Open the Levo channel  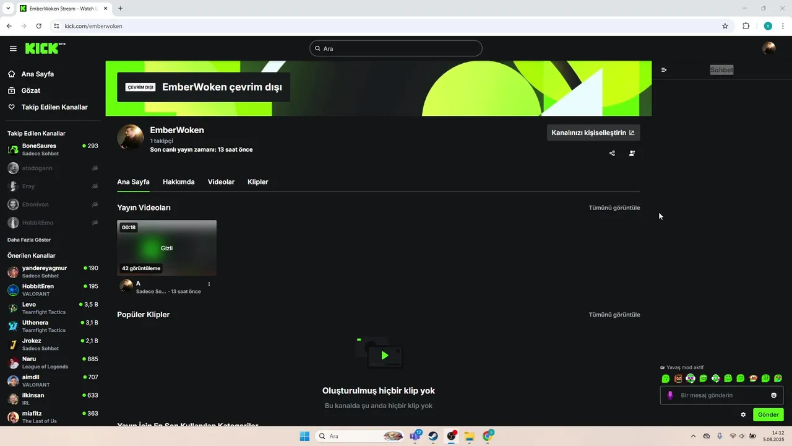[x=53, y=308]
